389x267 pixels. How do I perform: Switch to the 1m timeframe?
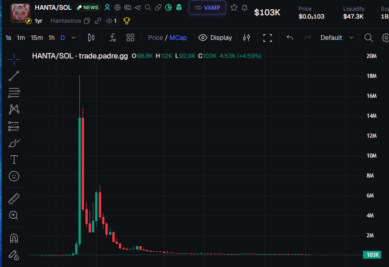pyautogui.click(x=21, y=38)
